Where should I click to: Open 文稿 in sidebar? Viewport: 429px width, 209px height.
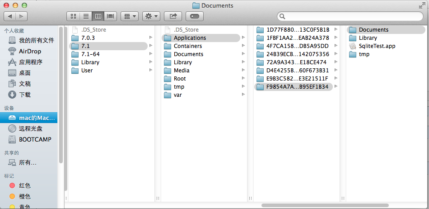coord(29,84)
